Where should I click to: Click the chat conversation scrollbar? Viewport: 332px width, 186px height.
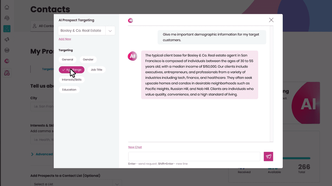271,84
